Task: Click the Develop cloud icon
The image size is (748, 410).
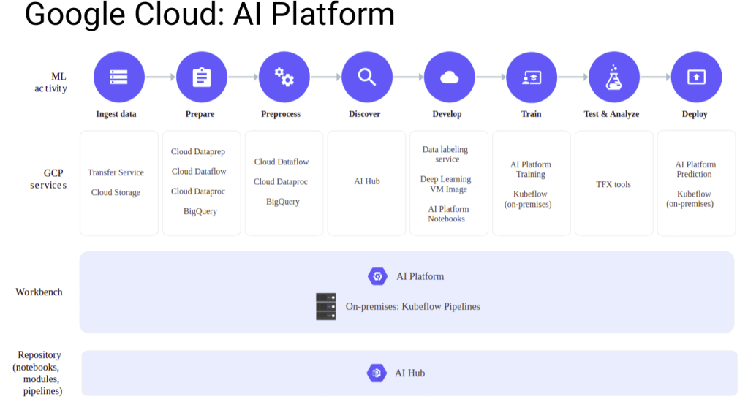Action: pyautogui.click(x=450, y=77)
